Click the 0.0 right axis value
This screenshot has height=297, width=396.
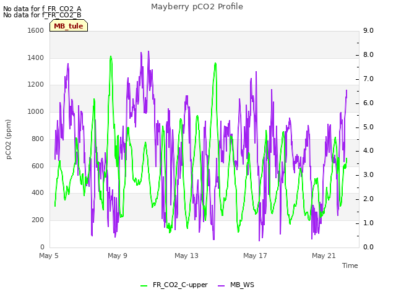(x=368, y=247)
